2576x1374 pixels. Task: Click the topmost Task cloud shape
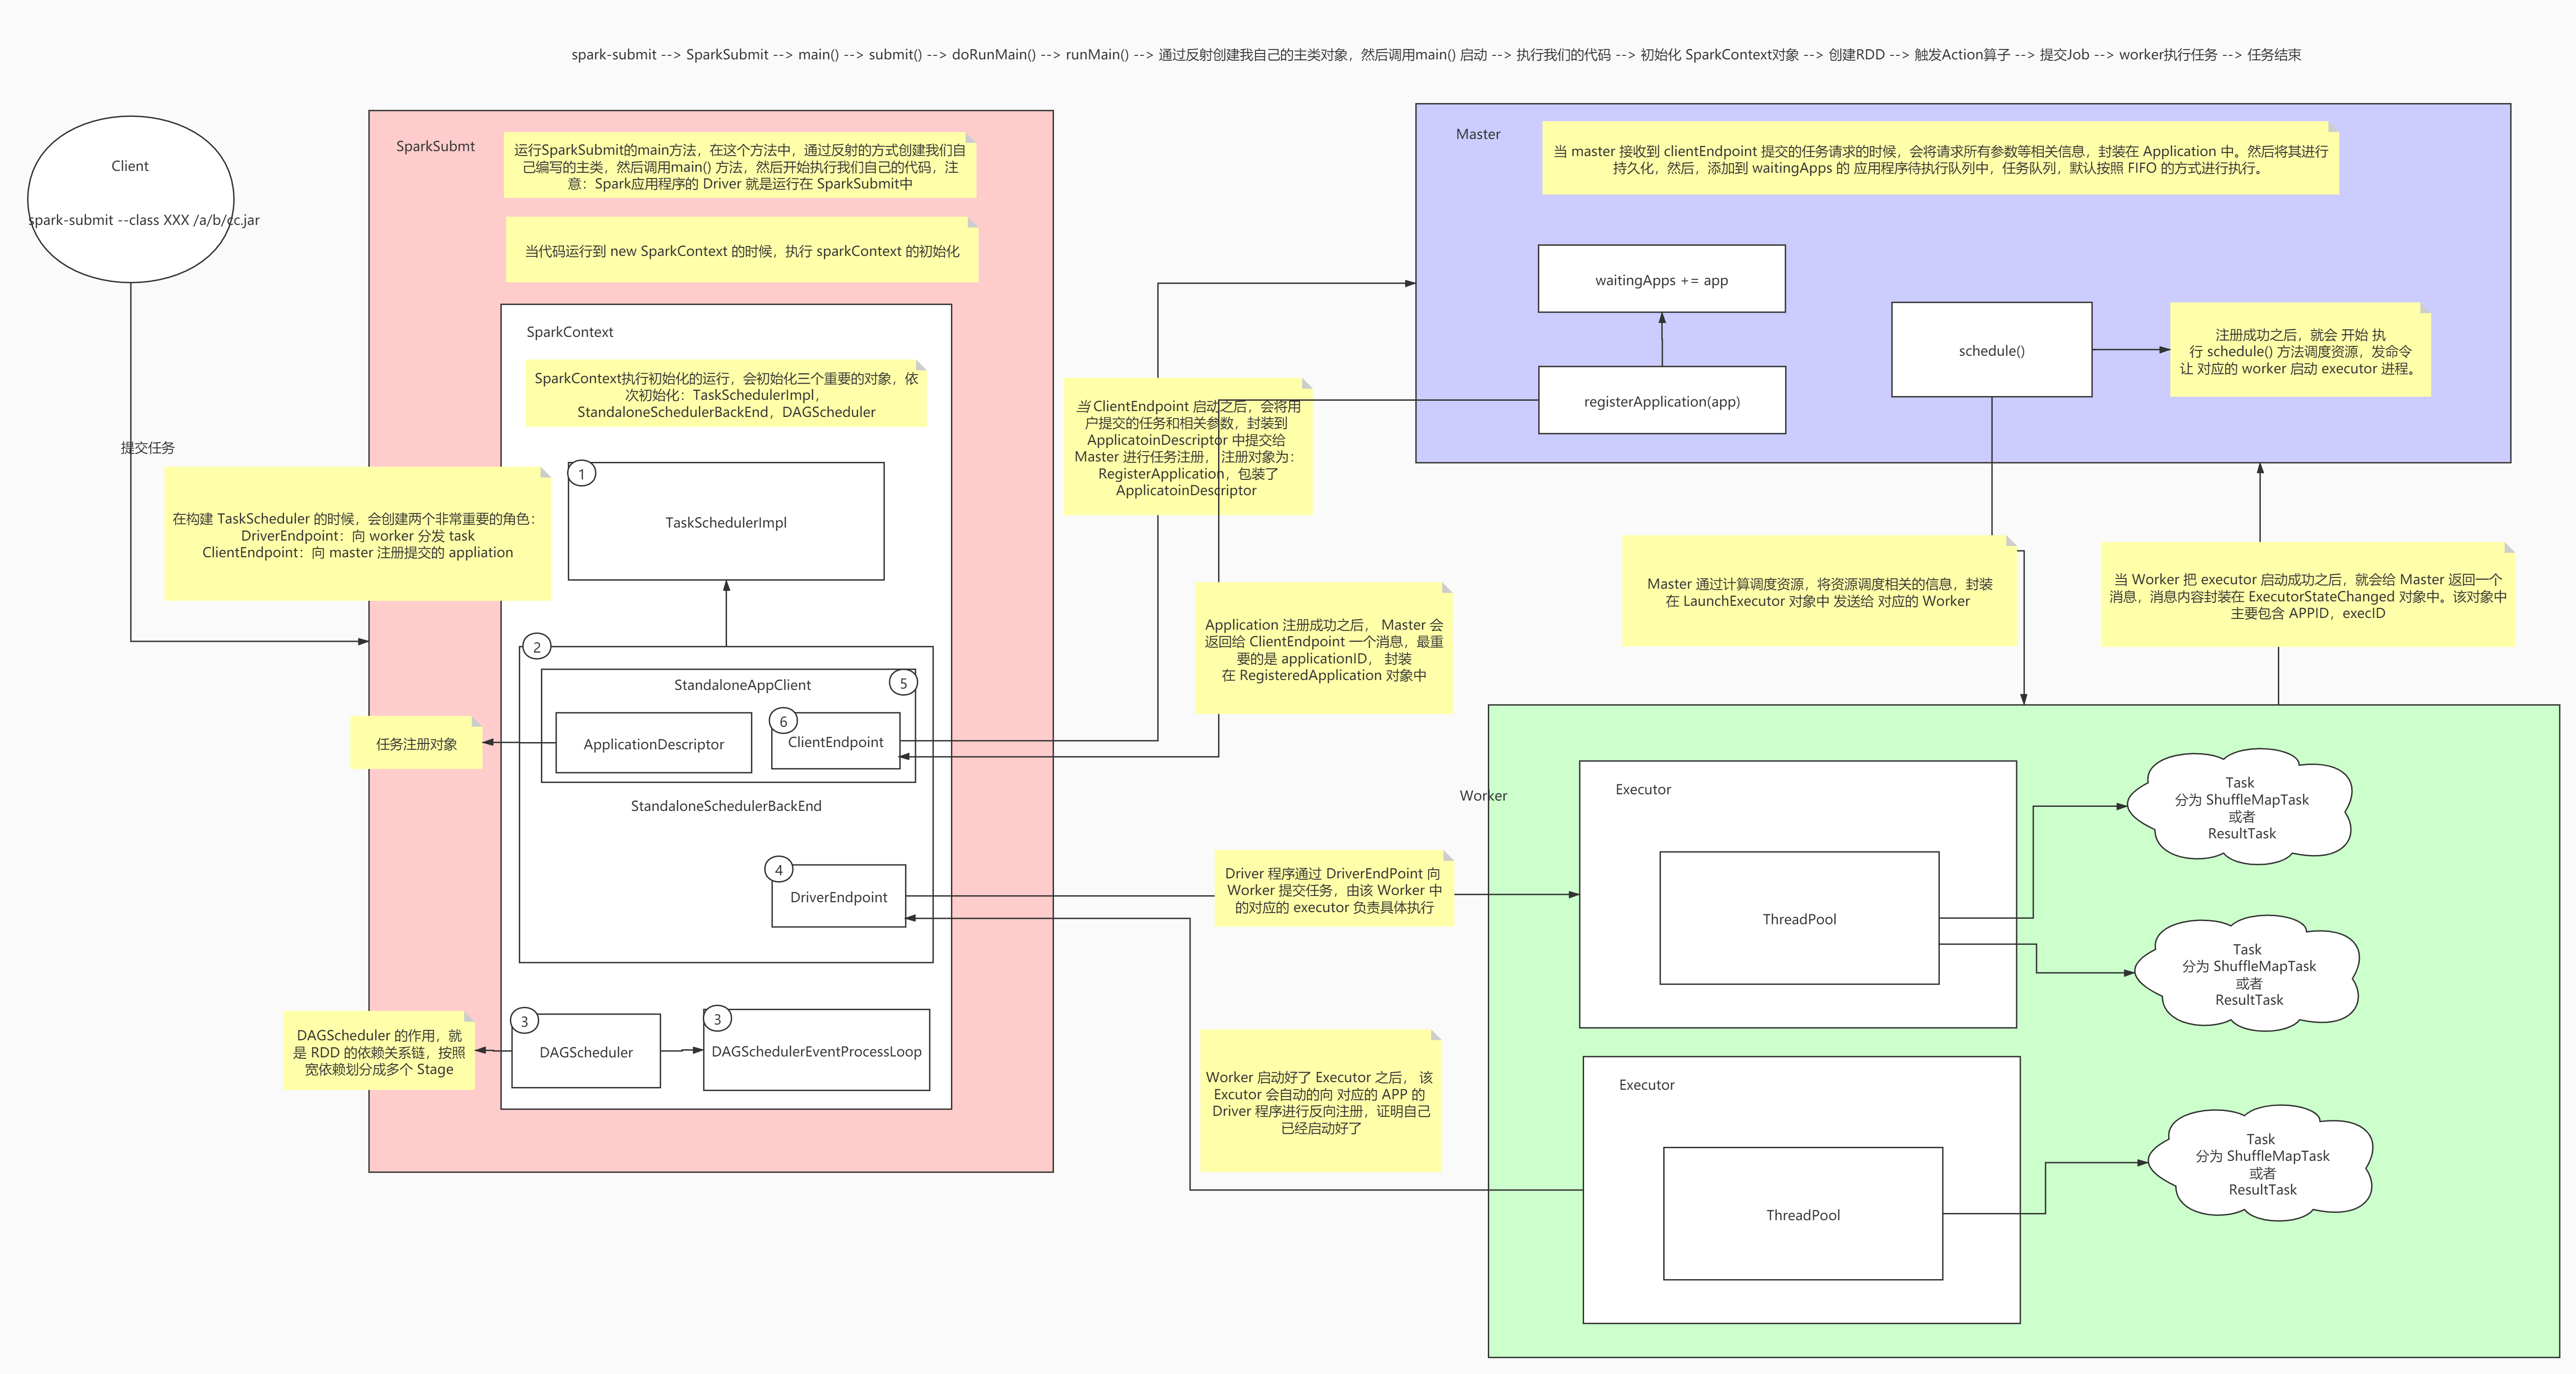pos(2240,807)
